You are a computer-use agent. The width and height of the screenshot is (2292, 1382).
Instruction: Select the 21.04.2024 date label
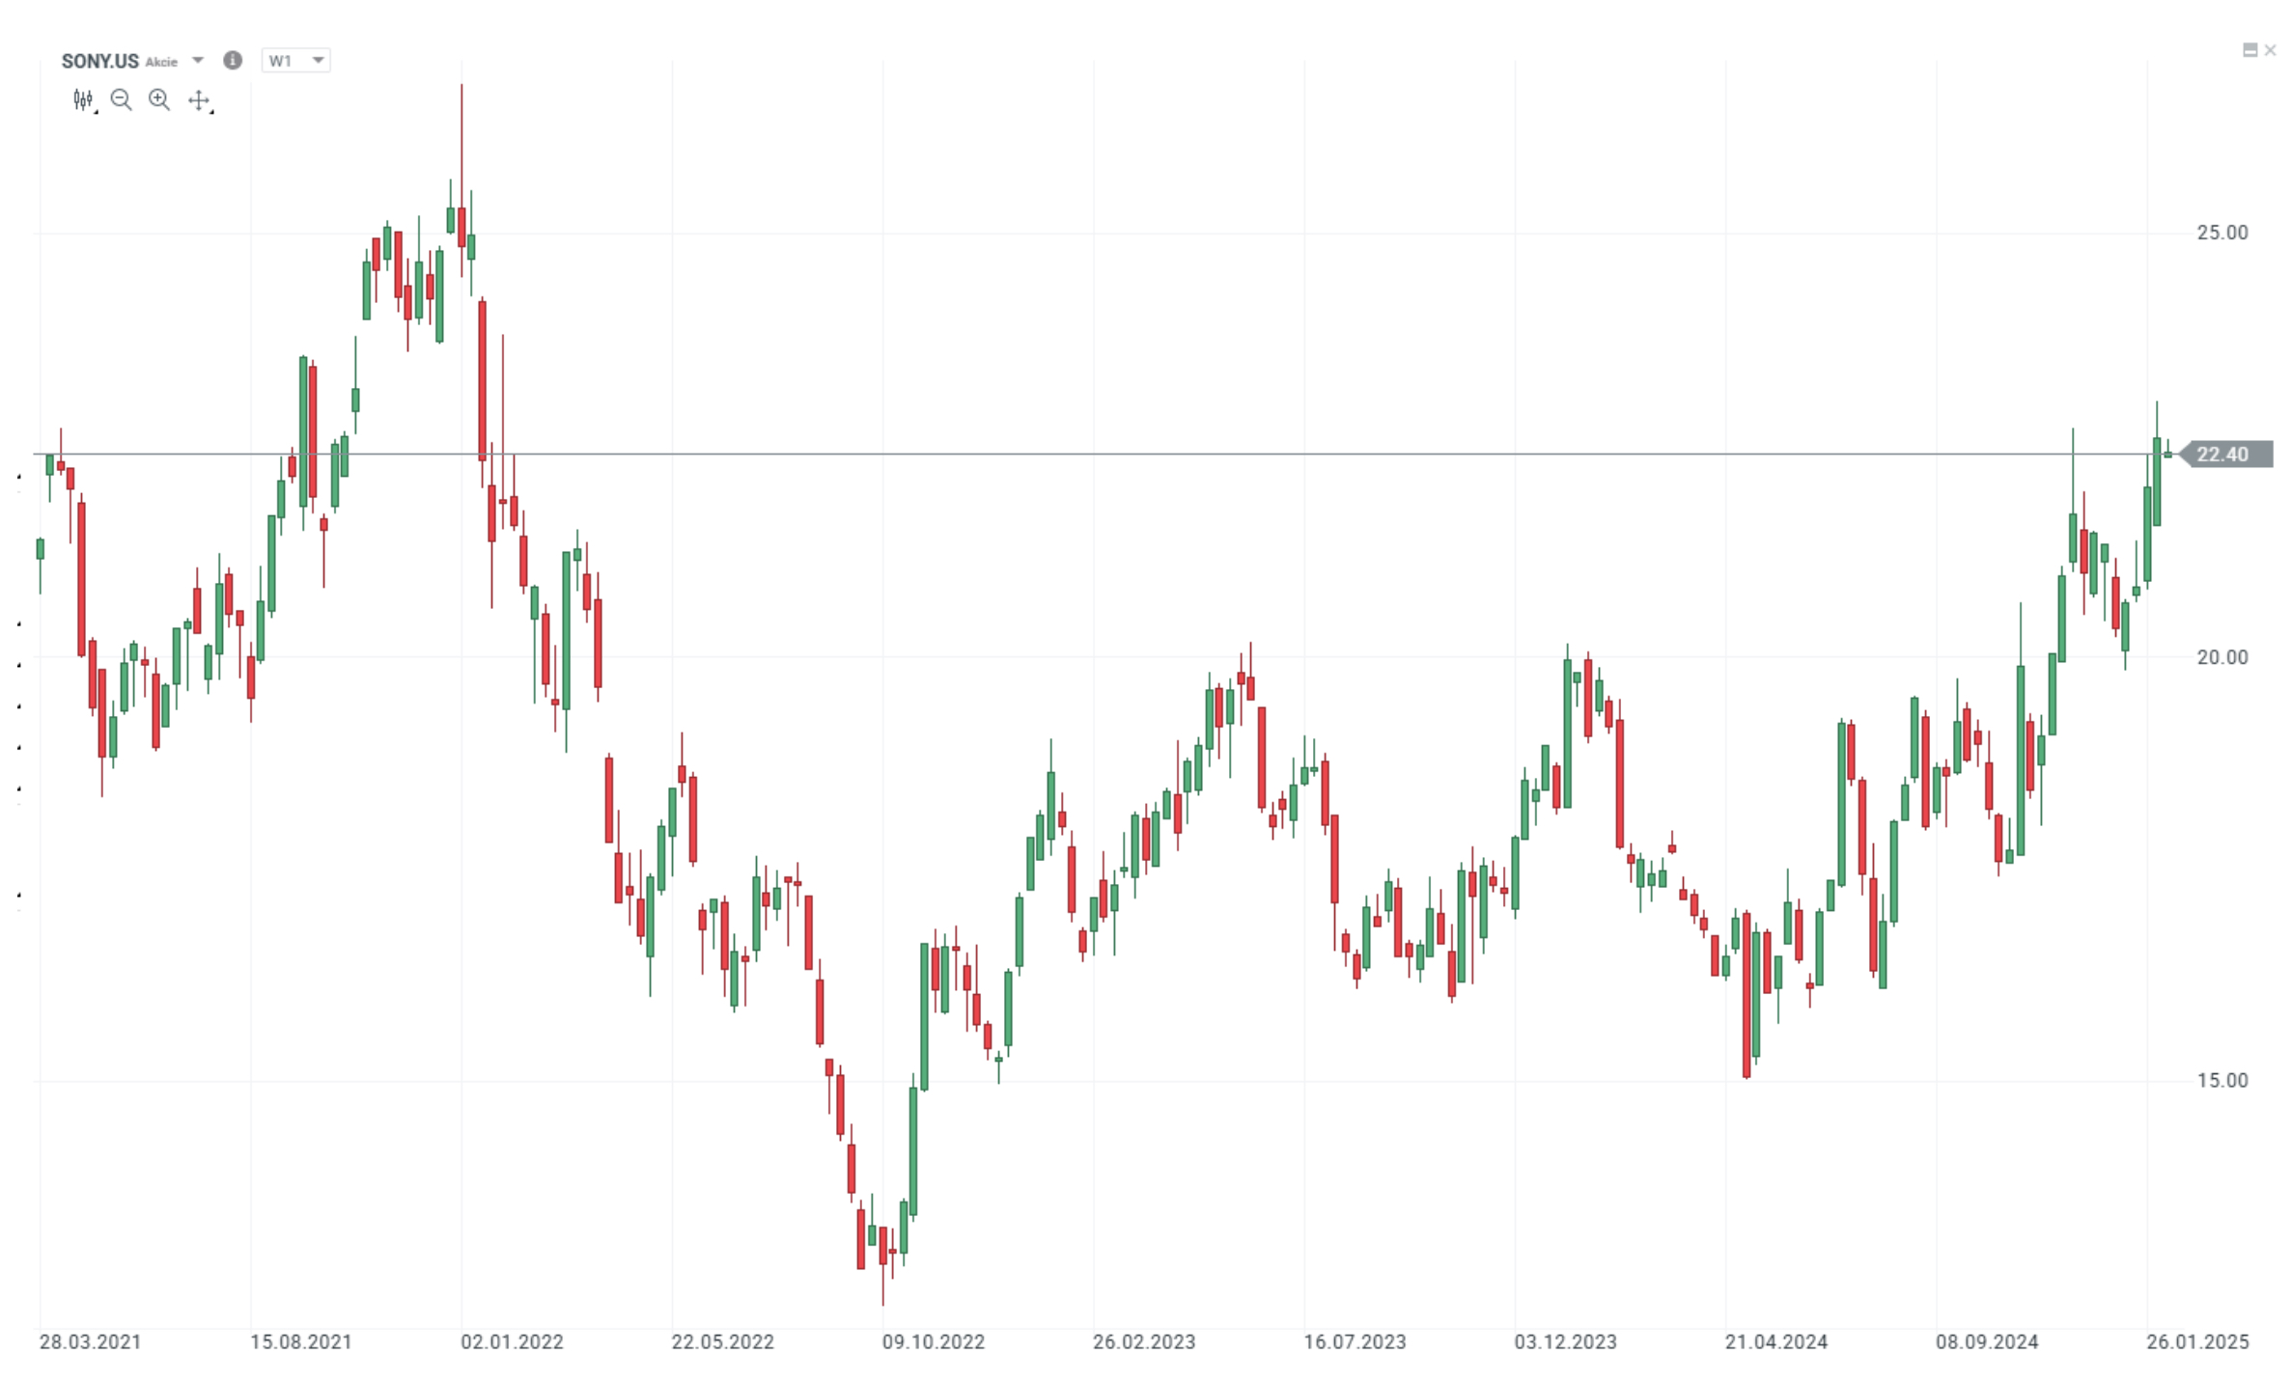click(x=1775, y=1341)
